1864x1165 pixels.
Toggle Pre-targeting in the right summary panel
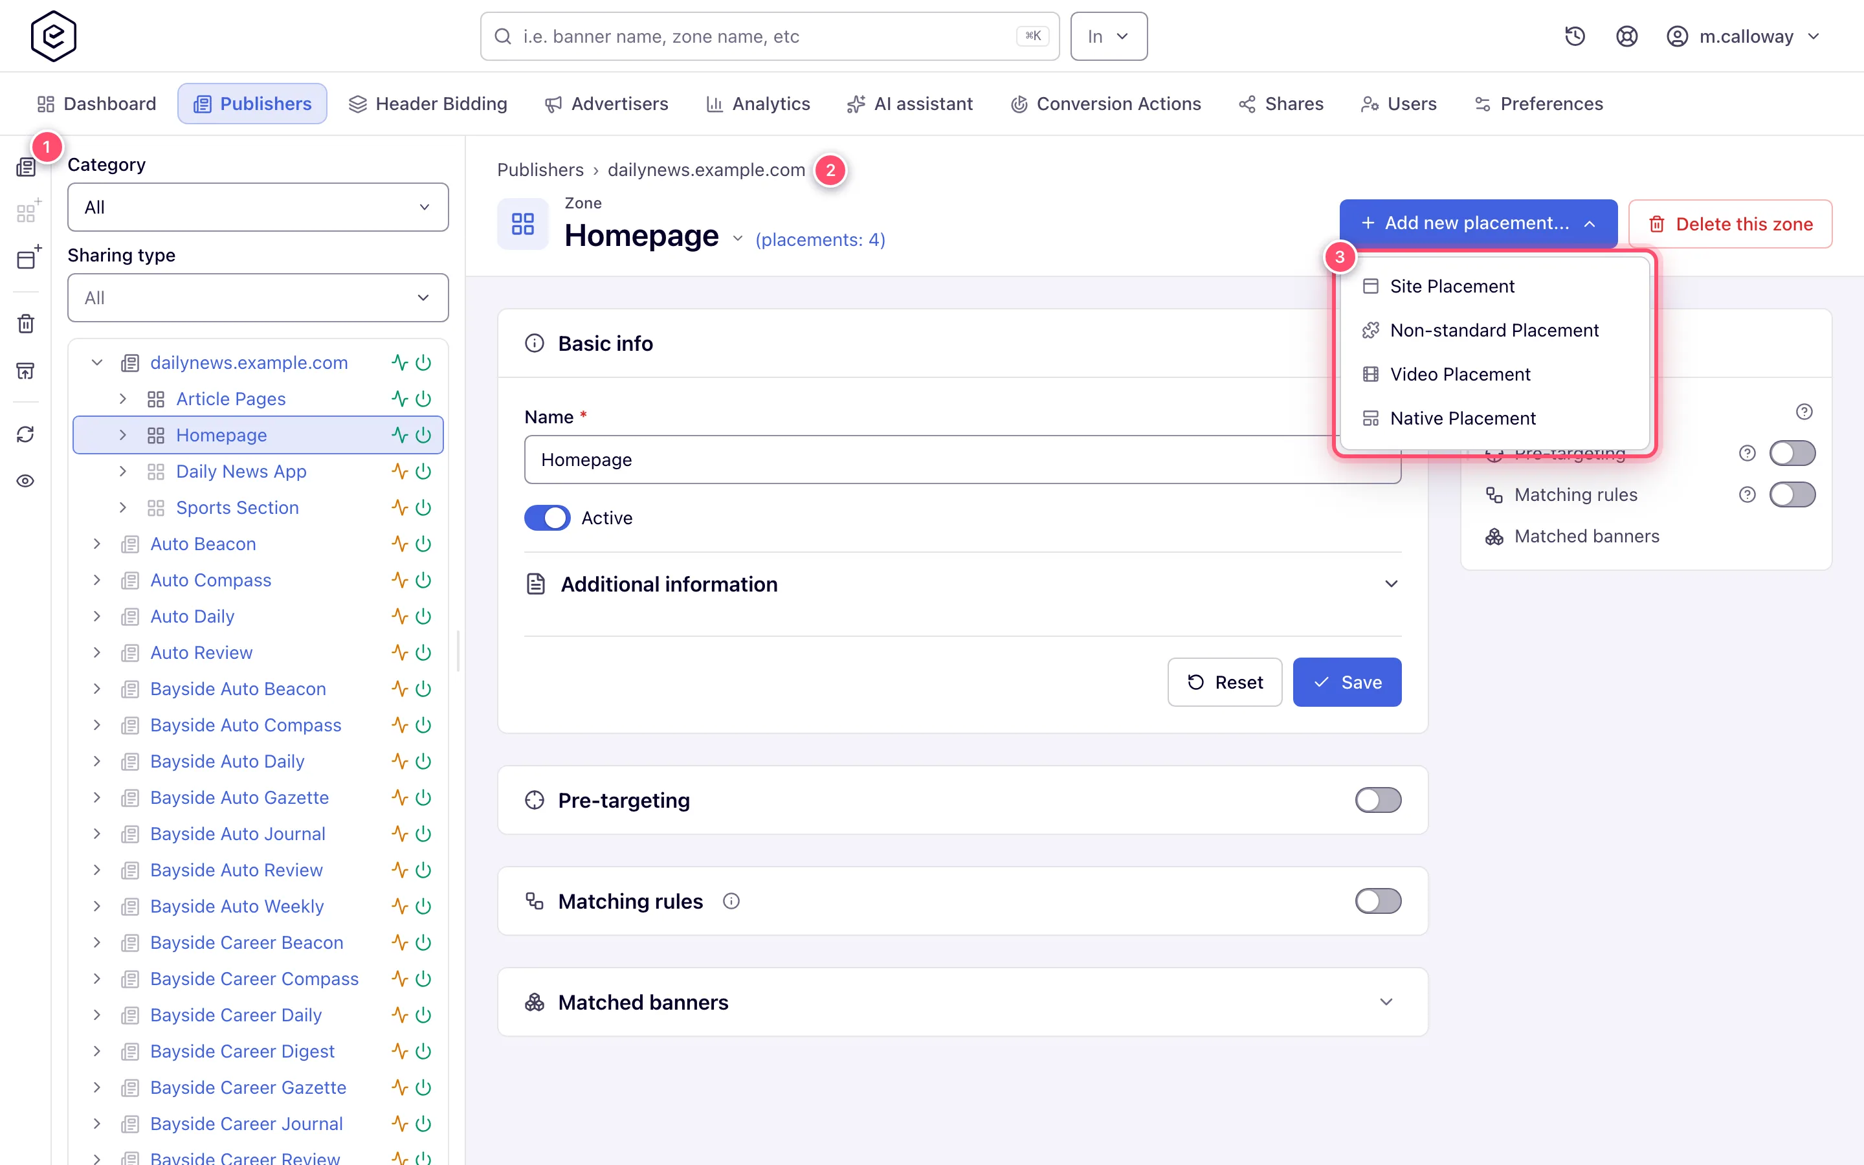tap(1792, 453)
